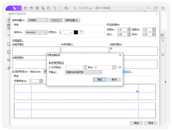Open the customize quick access toolbar arrow
The height and width of the screenshot is (131, 172).
click(75, 8)
